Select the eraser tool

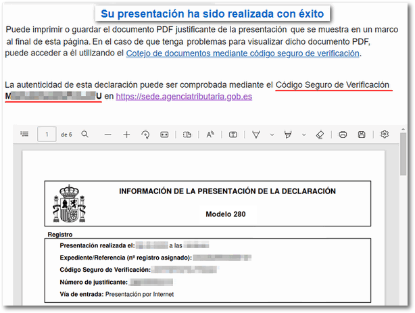(x=320, y=135)
